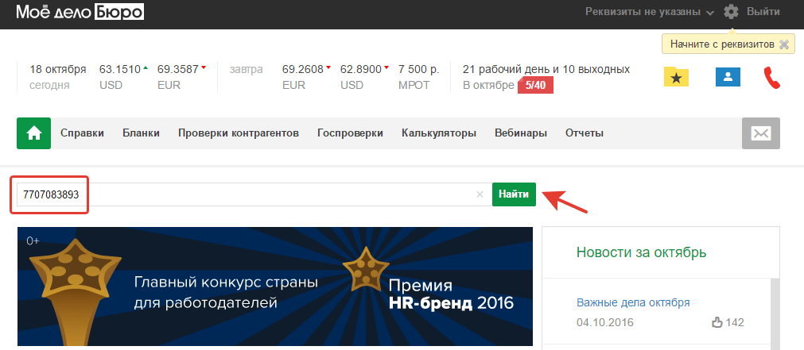Viewport: 804px width, 350px height.
Task: Open the Премия HR-бренд 2016 banner
Action: [x=275, y=287]
